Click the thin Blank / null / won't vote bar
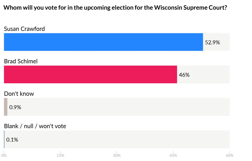This screenshot has width=252, height=161. click(x=4, y=139)
